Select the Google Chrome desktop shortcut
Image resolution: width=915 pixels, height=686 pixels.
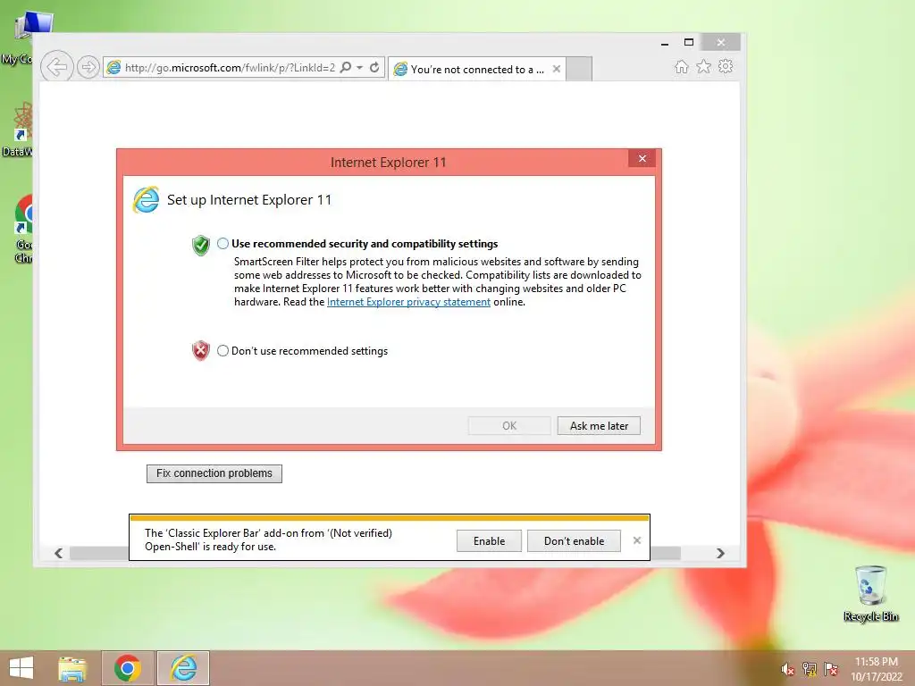(x=24, y=229)
